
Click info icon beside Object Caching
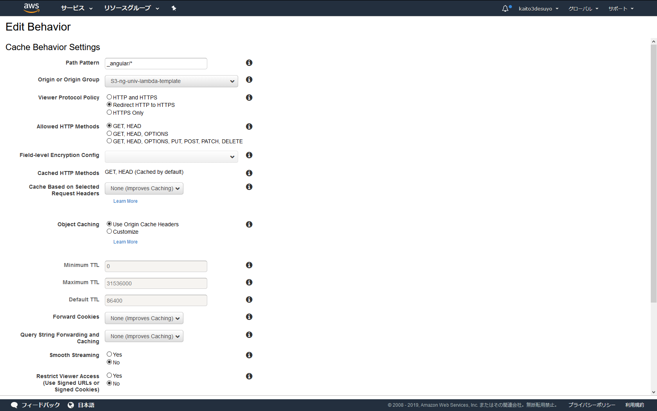[249, 224]
